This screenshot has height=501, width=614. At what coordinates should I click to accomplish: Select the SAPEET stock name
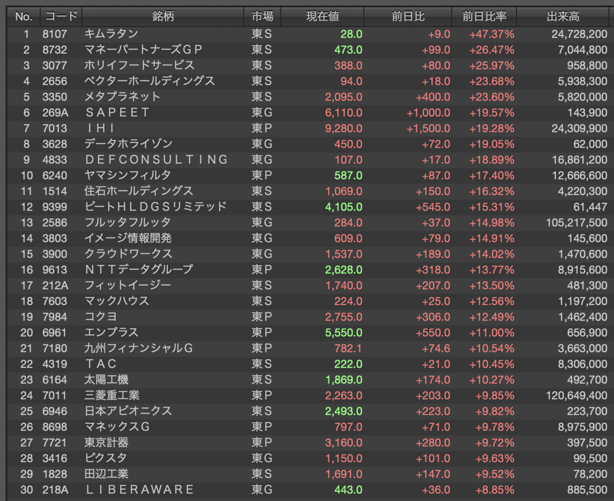tap(118, 112)
